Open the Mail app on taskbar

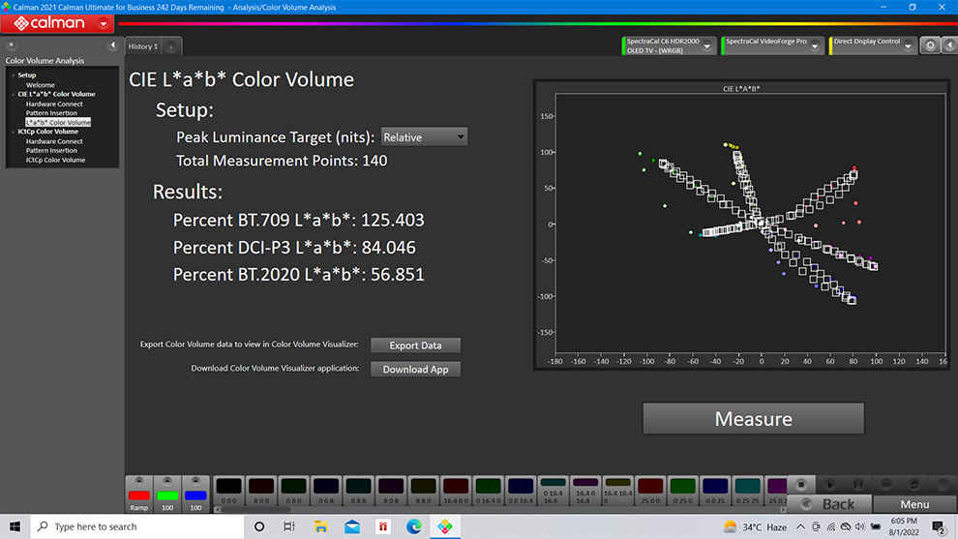tap(352, 526)
